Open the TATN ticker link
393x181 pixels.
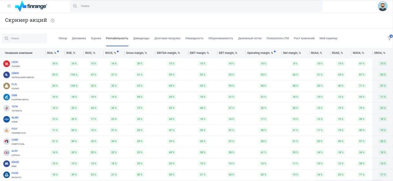click(14, 107)
